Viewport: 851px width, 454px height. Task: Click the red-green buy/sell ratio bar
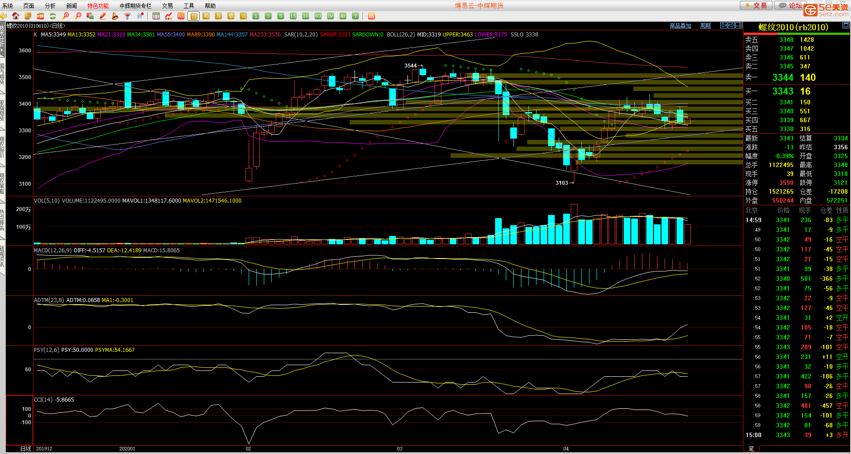coord(796,34)
